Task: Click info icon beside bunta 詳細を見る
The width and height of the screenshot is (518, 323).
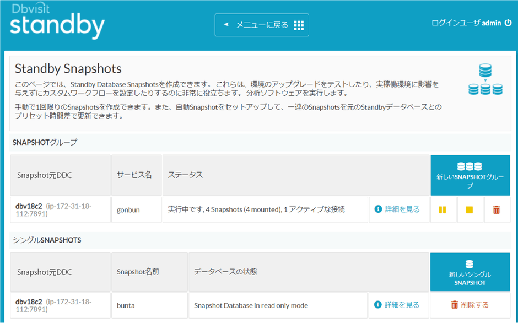Action: 377,305
